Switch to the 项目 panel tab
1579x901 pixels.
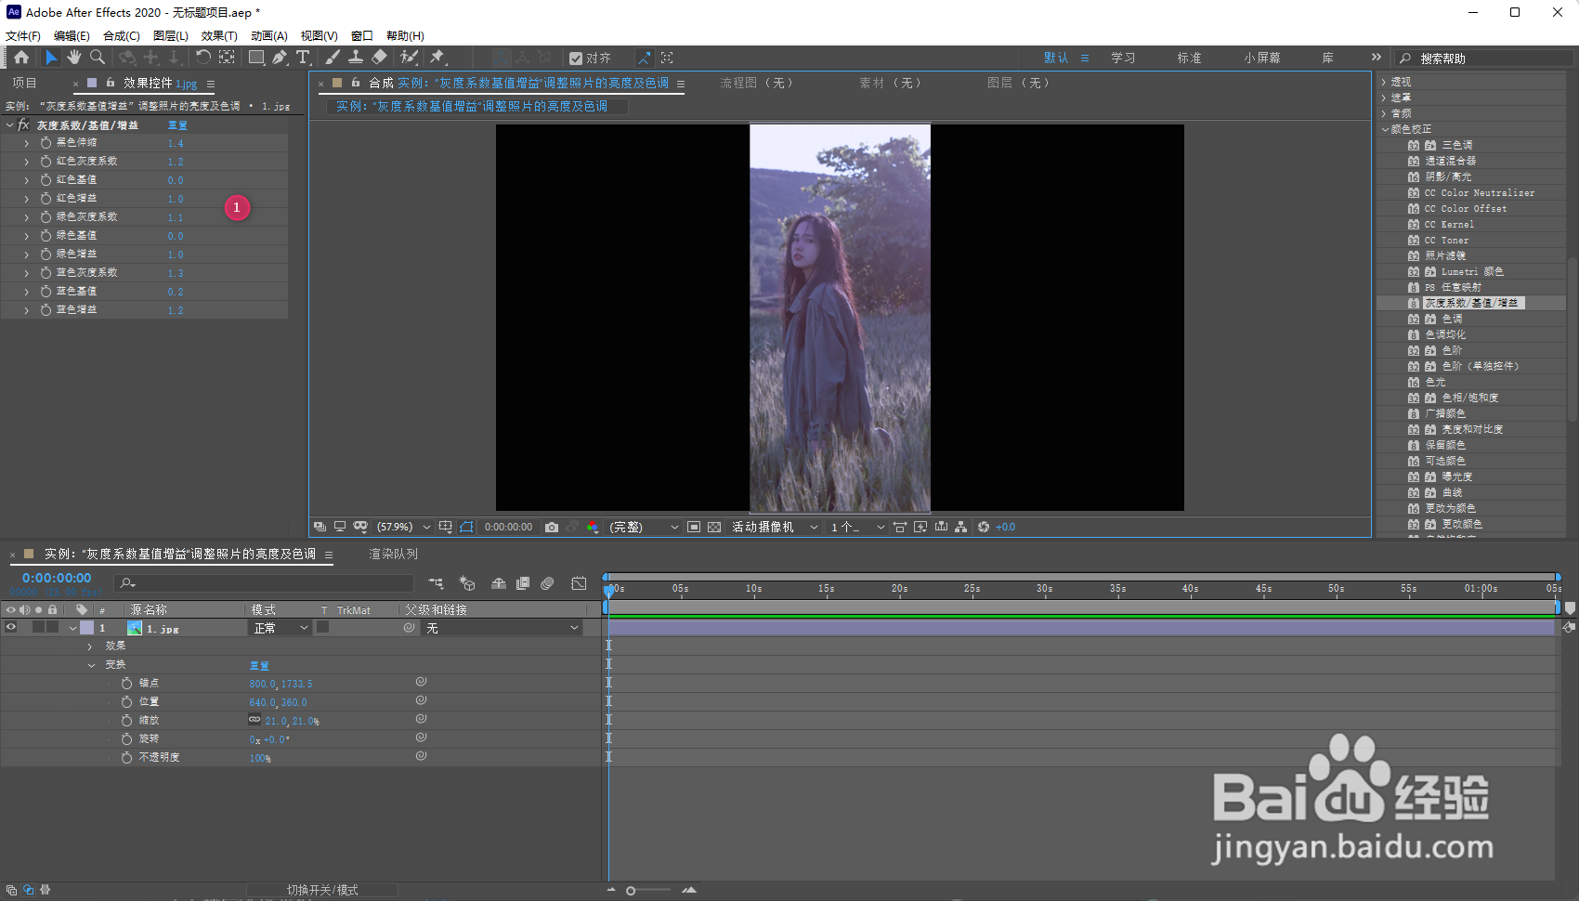pyautogui.click(x=24, y=83)
